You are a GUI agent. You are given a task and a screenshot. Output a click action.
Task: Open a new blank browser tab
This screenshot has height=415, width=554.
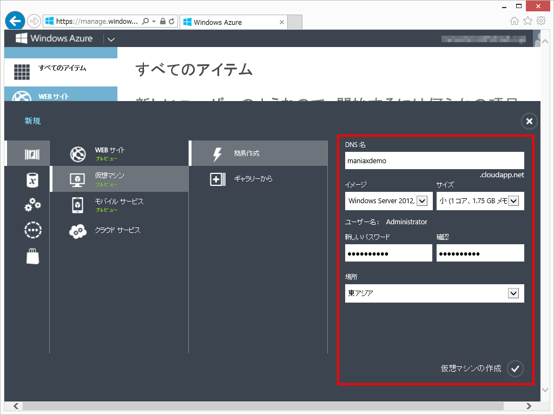[x=295, y=22]
